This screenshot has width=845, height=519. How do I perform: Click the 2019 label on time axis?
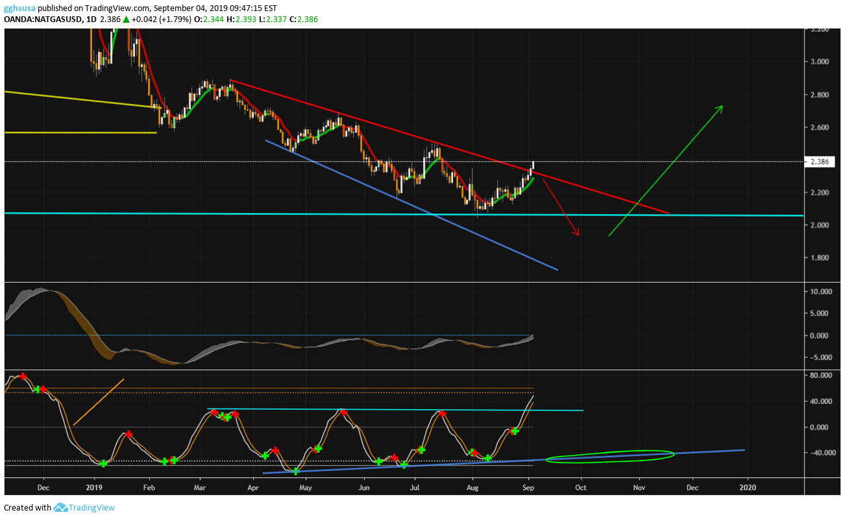[95, 487]
